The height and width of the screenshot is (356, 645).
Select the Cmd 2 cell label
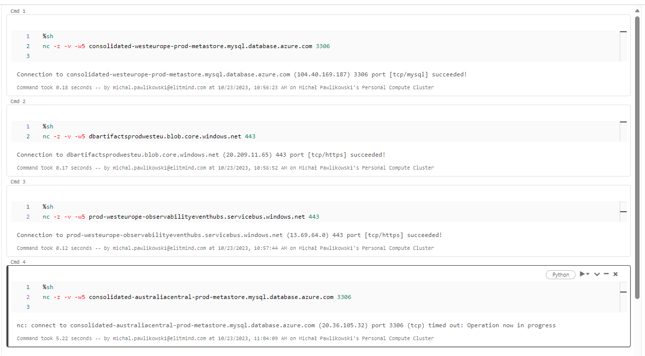pyautogui.click(x=18, y=101)
